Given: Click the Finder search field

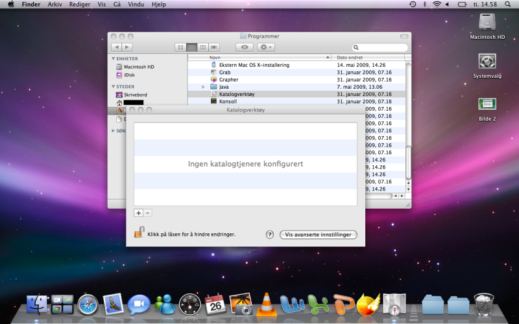Looking at the screenshot, I should (380, 47).
